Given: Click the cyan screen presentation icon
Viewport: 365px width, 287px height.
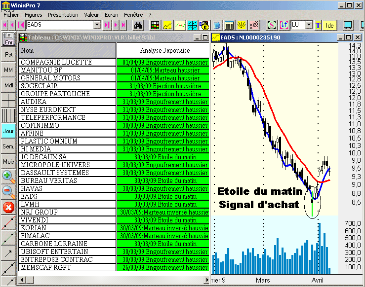Looking at the screenshot, I should coord(348,25).
